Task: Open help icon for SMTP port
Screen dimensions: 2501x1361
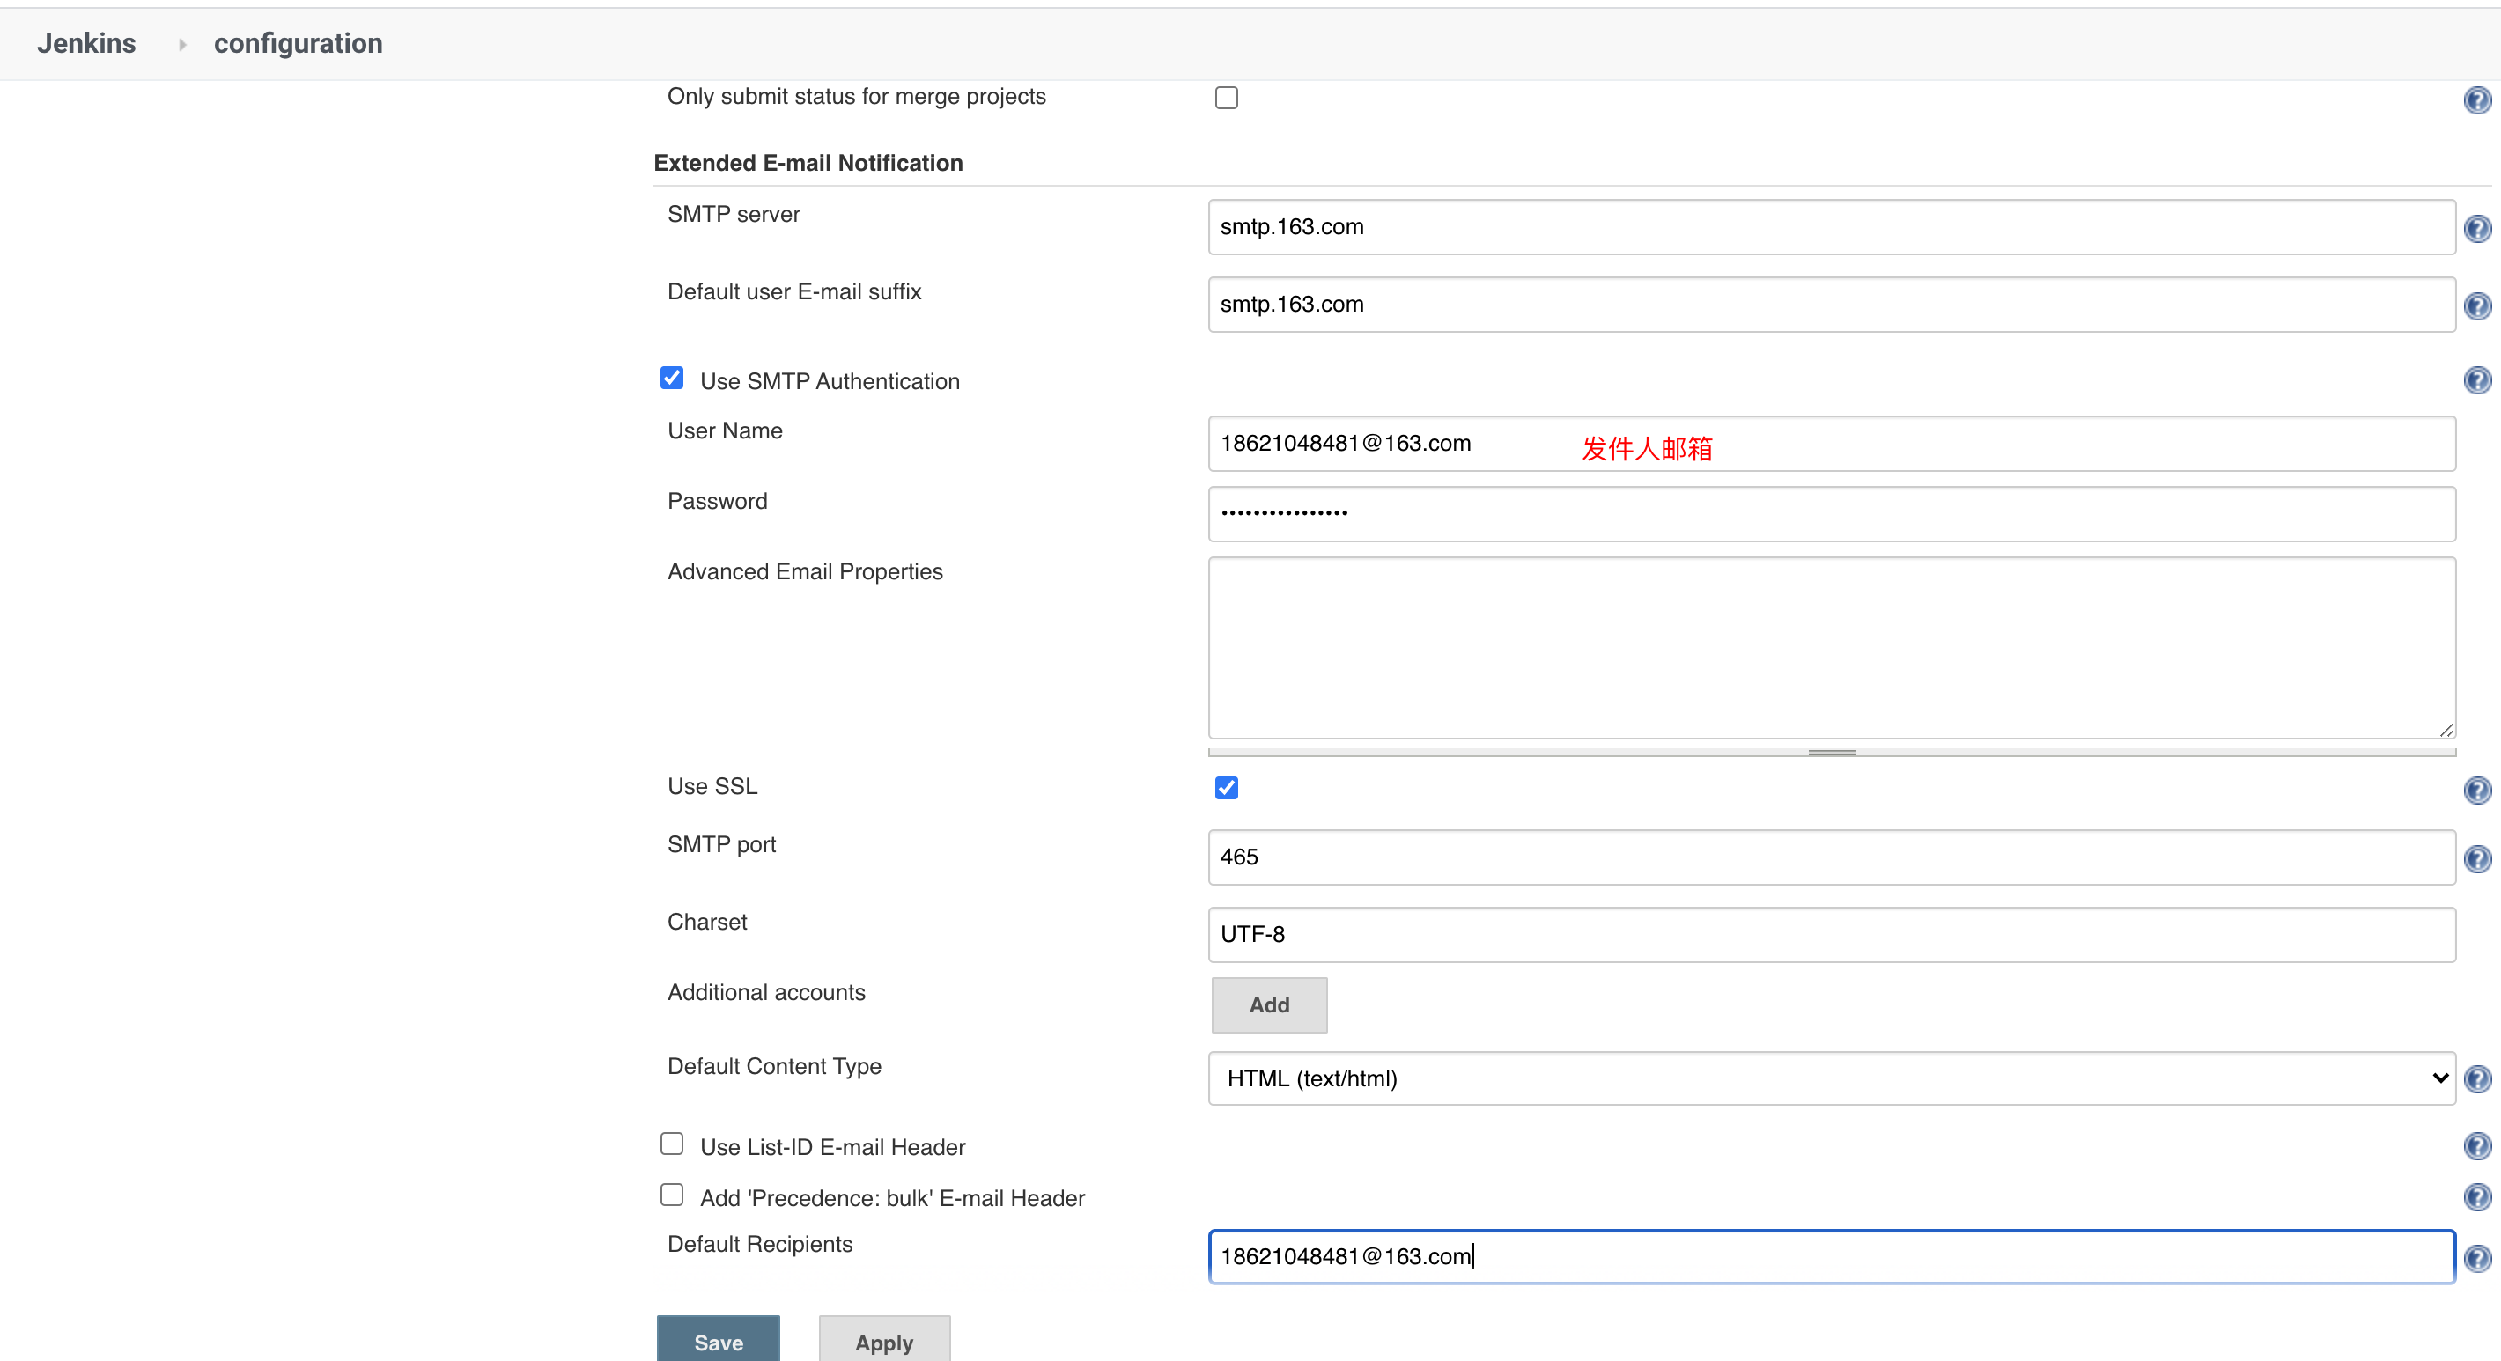Action: [x=2476, y=858]
